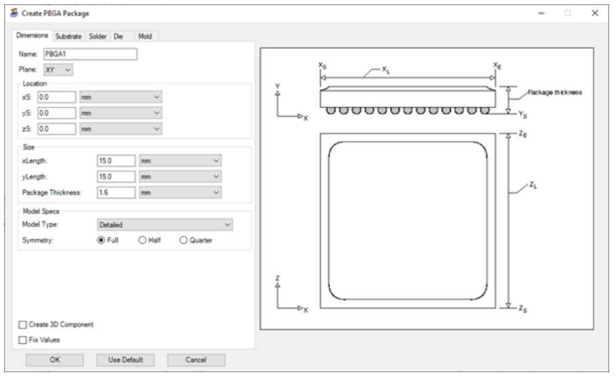
Task: Open the xS unit dropdown
Action: point(121,98)
